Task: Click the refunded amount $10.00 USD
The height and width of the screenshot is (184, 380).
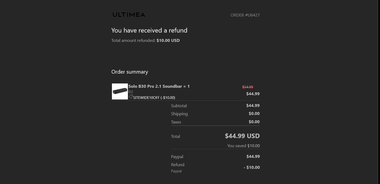Action: click(x=168, y=41)
